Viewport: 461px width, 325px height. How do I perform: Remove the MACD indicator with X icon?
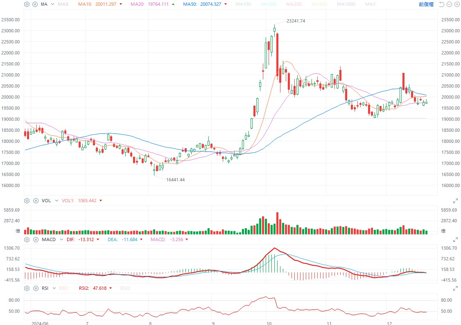36,239
